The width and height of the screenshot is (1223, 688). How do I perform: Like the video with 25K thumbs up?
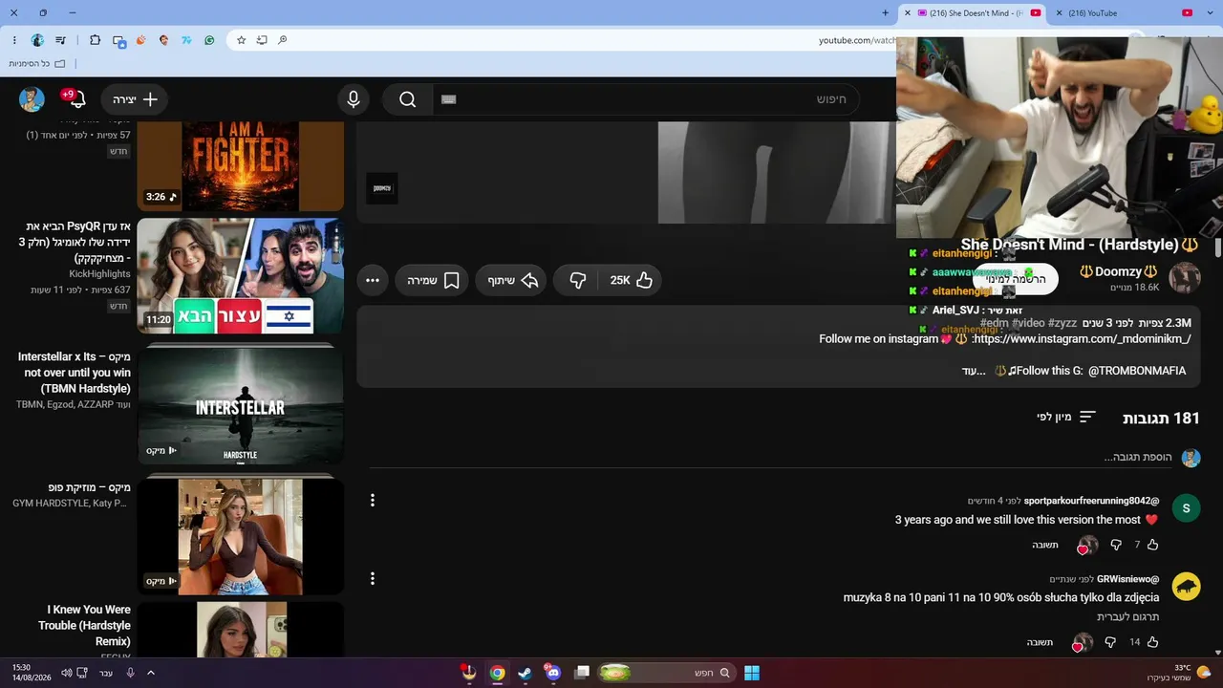[x=632, y=280]
